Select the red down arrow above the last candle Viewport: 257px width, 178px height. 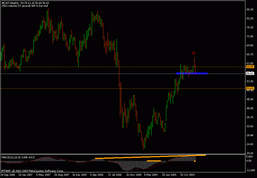(194, 53)
